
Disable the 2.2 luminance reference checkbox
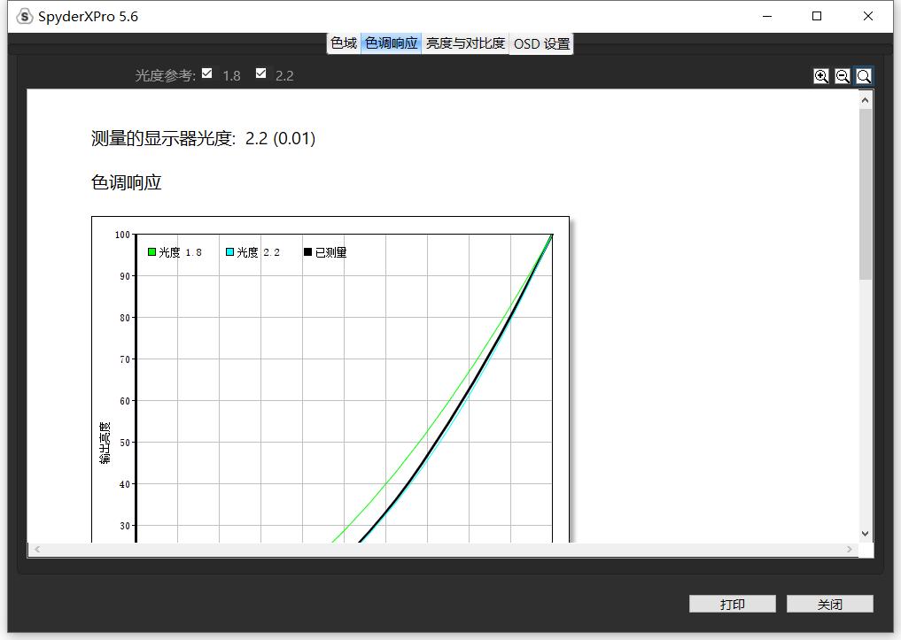pyautogui.click(x=260, y=73)
